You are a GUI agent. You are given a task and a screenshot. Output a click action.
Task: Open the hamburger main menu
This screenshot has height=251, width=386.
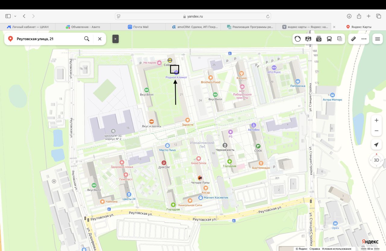click(378, 39)
